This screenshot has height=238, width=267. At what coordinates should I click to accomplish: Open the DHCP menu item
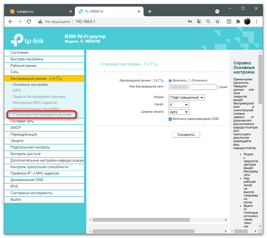tap(44, 128)
